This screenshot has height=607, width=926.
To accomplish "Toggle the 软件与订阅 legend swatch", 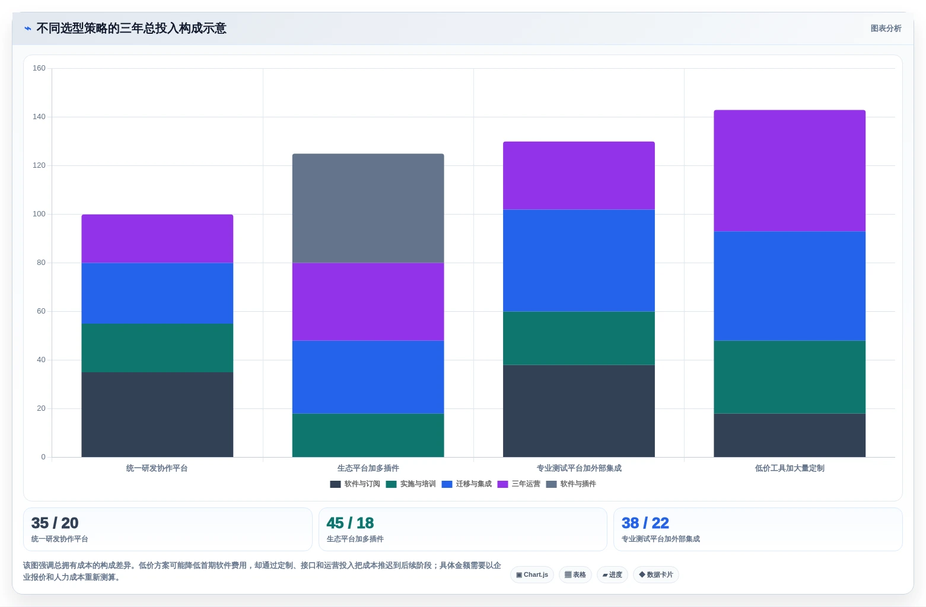I will click(335, 484).
